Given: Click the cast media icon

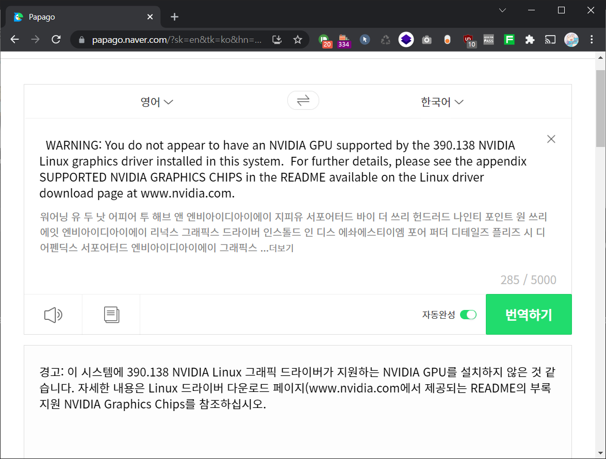Looking at the screenshot, I should coord(550,39).
